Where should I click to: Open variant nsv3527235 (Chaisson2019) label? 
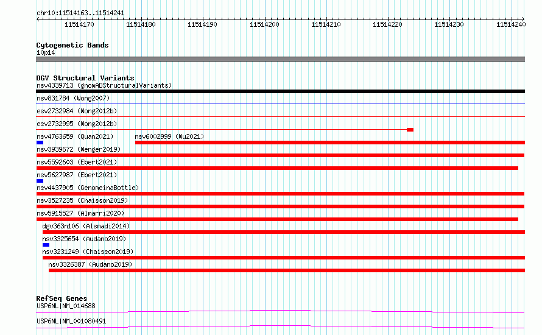[x=82, y=200]
